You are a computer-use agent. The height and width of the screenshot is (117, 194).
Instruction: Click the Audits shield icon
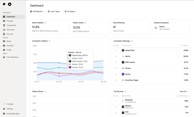[4, 50]
